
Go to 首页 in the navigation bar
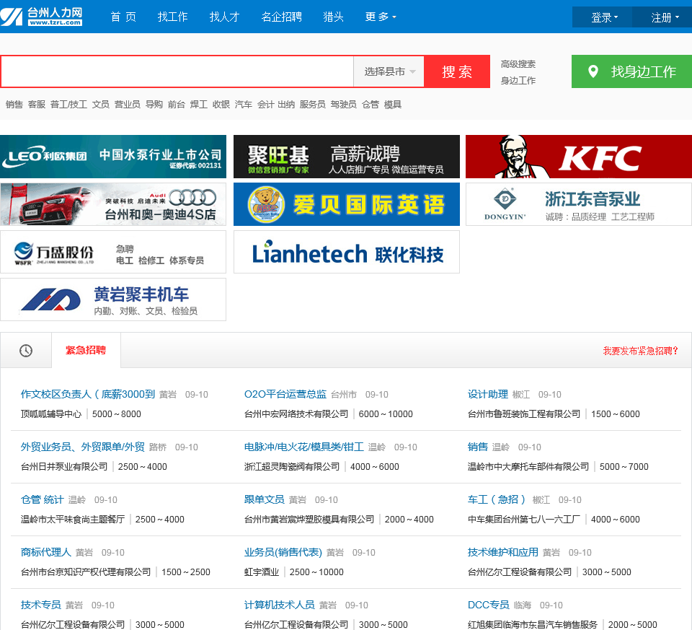(123, 17)
